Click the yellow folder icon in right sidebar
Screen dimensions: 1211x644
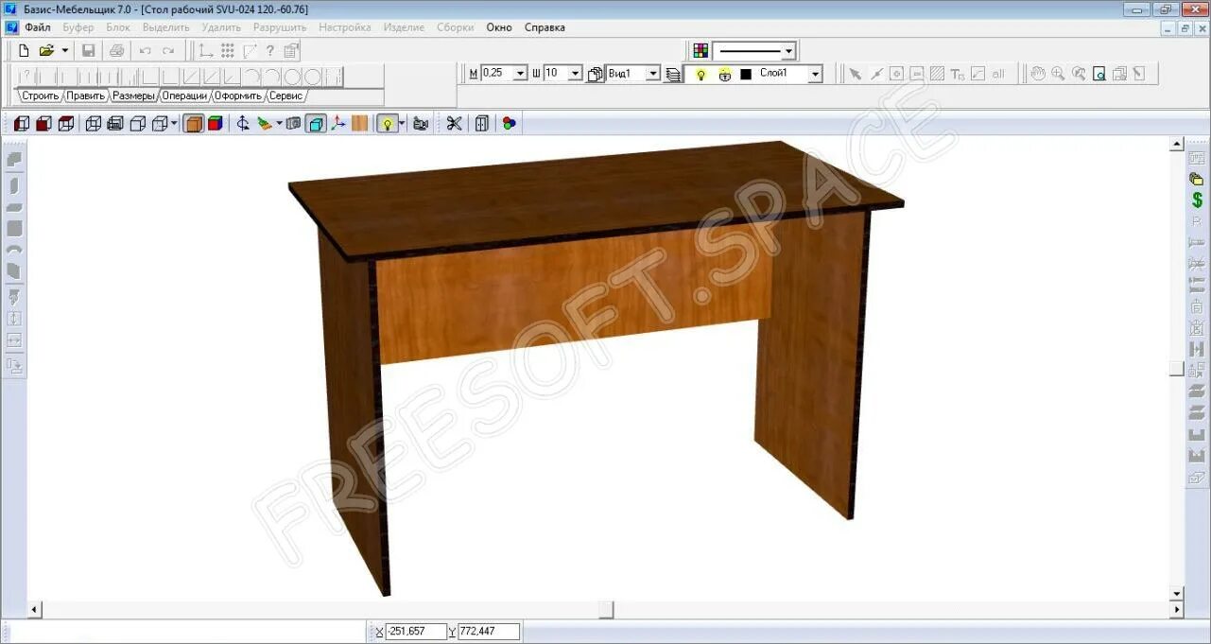[x=1197, y=179]
